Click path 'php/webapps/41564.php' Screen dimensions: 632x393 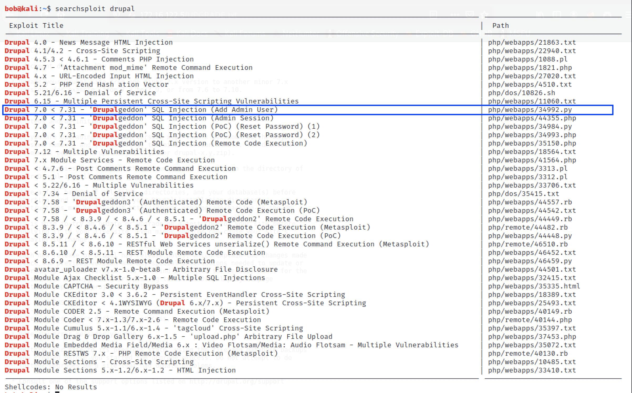[532, 160]
